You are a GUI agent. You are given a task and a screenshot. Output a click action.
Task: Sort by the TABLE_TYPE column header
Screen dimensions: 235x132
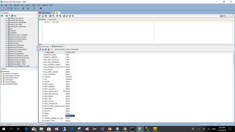click(x=70, y=52)
